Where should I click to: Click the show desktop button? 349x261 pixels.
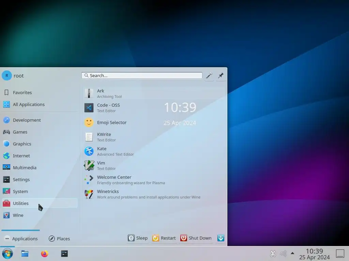pos(340,254)
